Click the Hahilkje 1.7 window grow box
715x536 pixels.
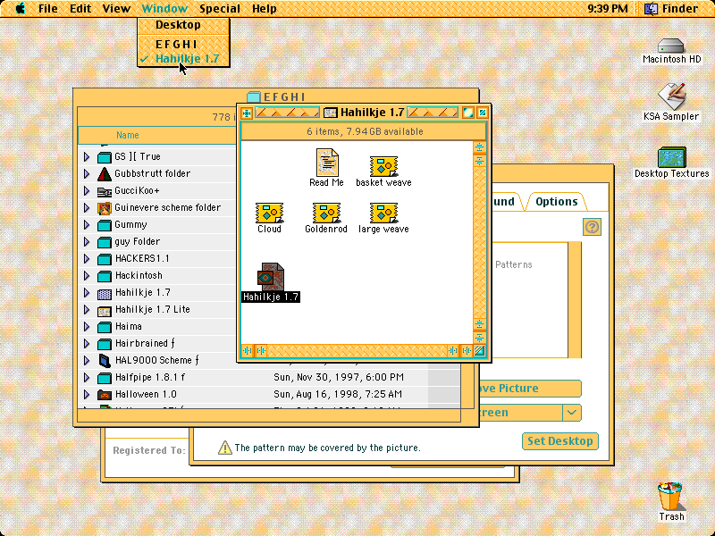point(480,350)
